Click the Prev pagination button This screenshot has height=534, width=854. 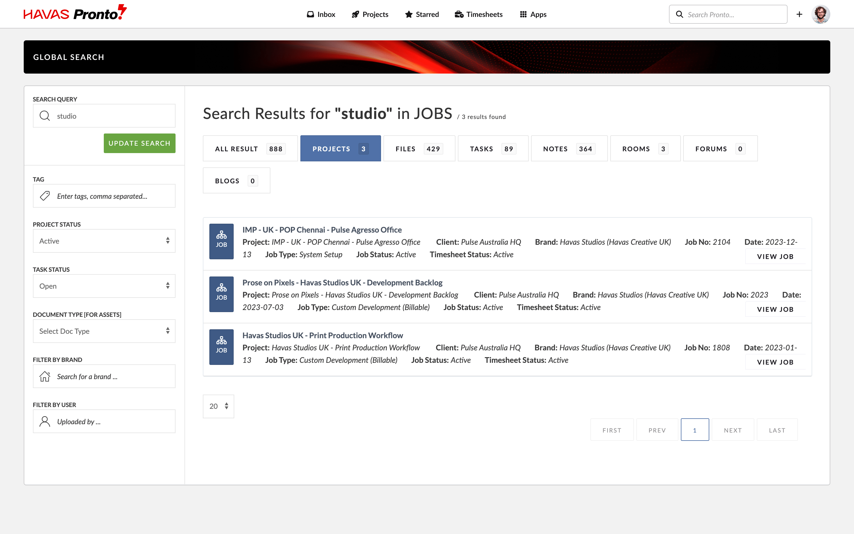657,430
